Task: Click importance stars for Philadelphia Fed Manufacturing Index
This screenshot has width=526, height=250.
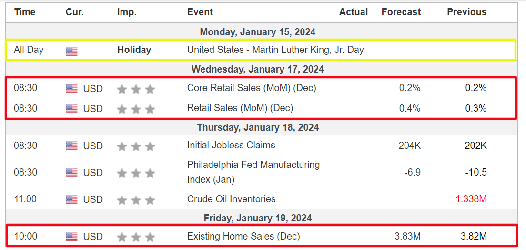Action: click(136, 173)
